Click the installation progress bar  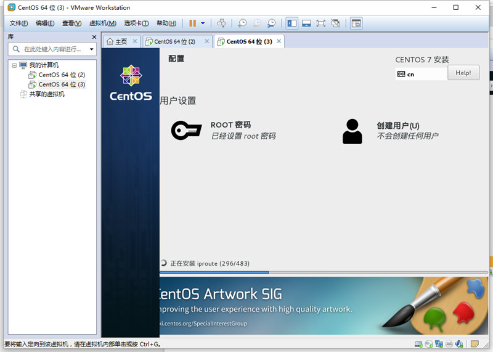[x=324, y=272]
